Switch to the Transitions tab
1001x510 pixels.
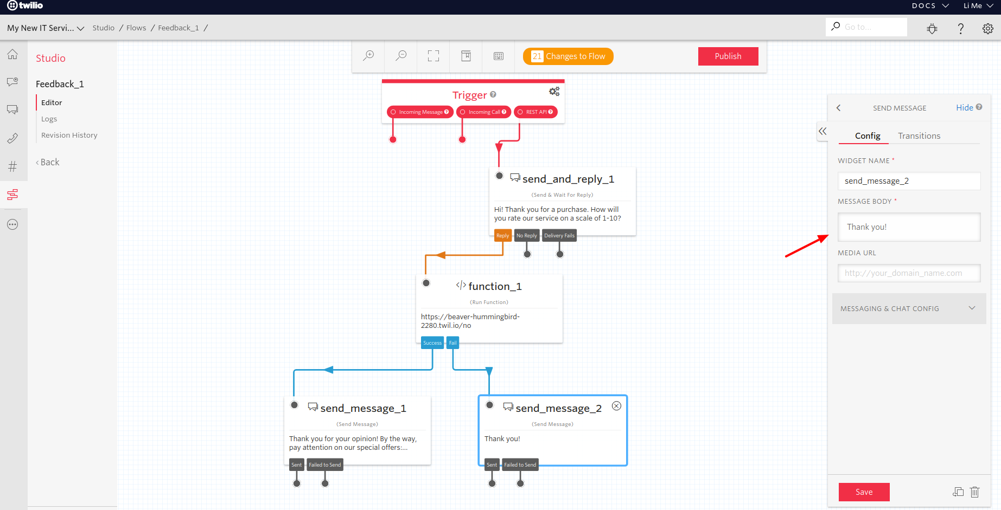[919, 135]
